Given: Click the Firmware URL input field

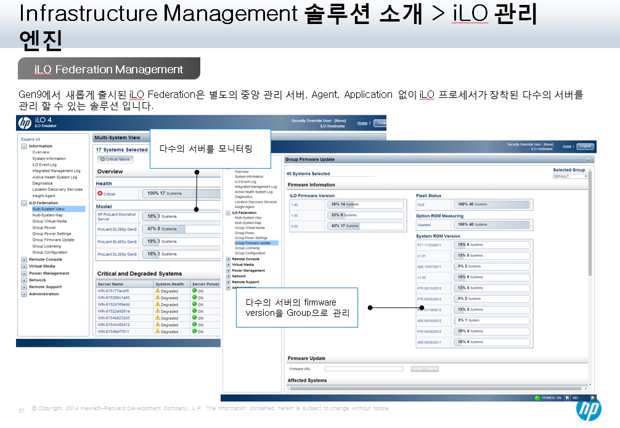Looking at the screenshot, I should click(364, 369).
